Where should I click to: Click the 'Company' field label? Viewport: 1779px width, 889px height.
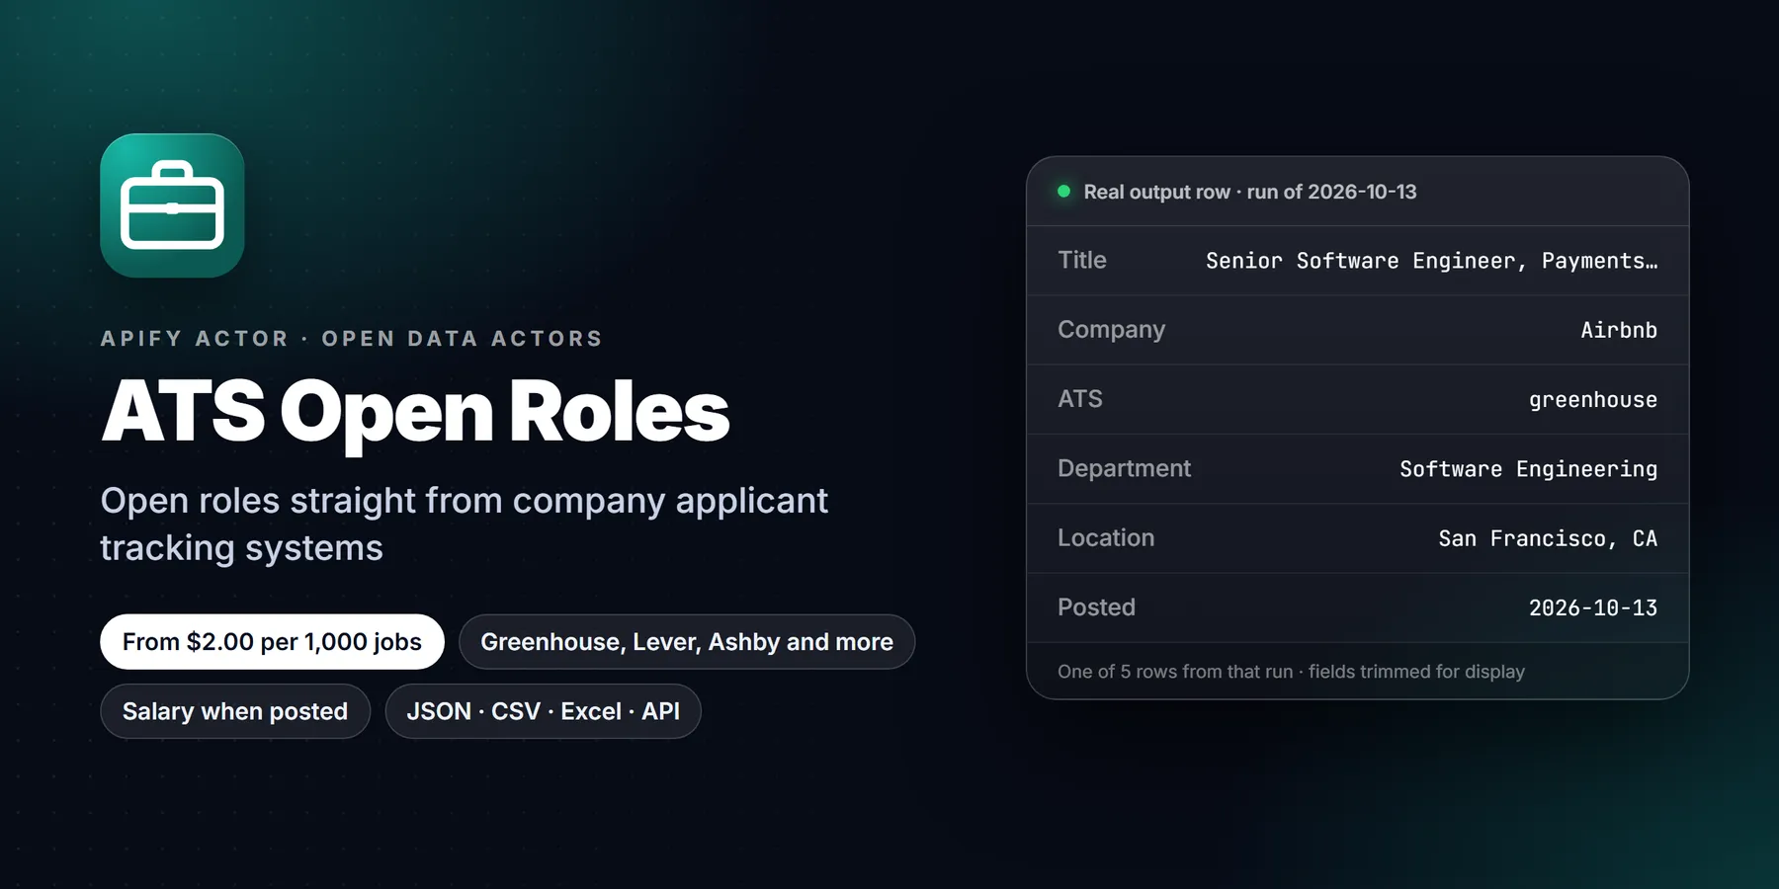pyautogui.click(x=1112, y=330)
